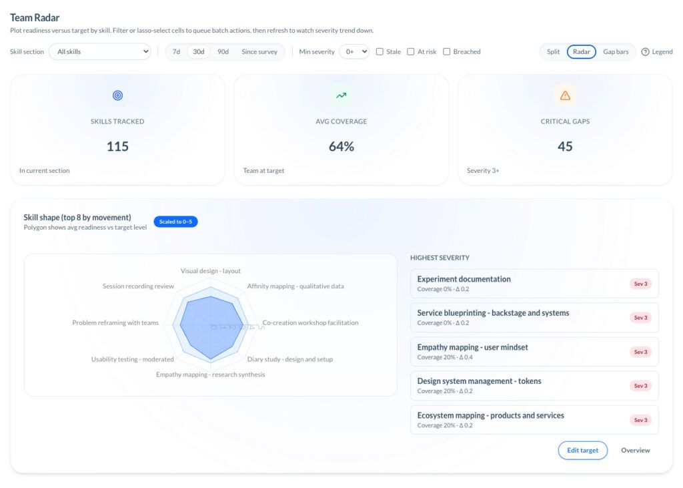
Task: Enable the At risk checkbox
Action: (411, 52)
